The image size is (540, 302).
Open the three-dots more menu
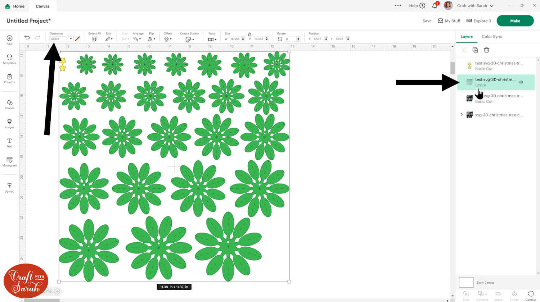point(398,5)
